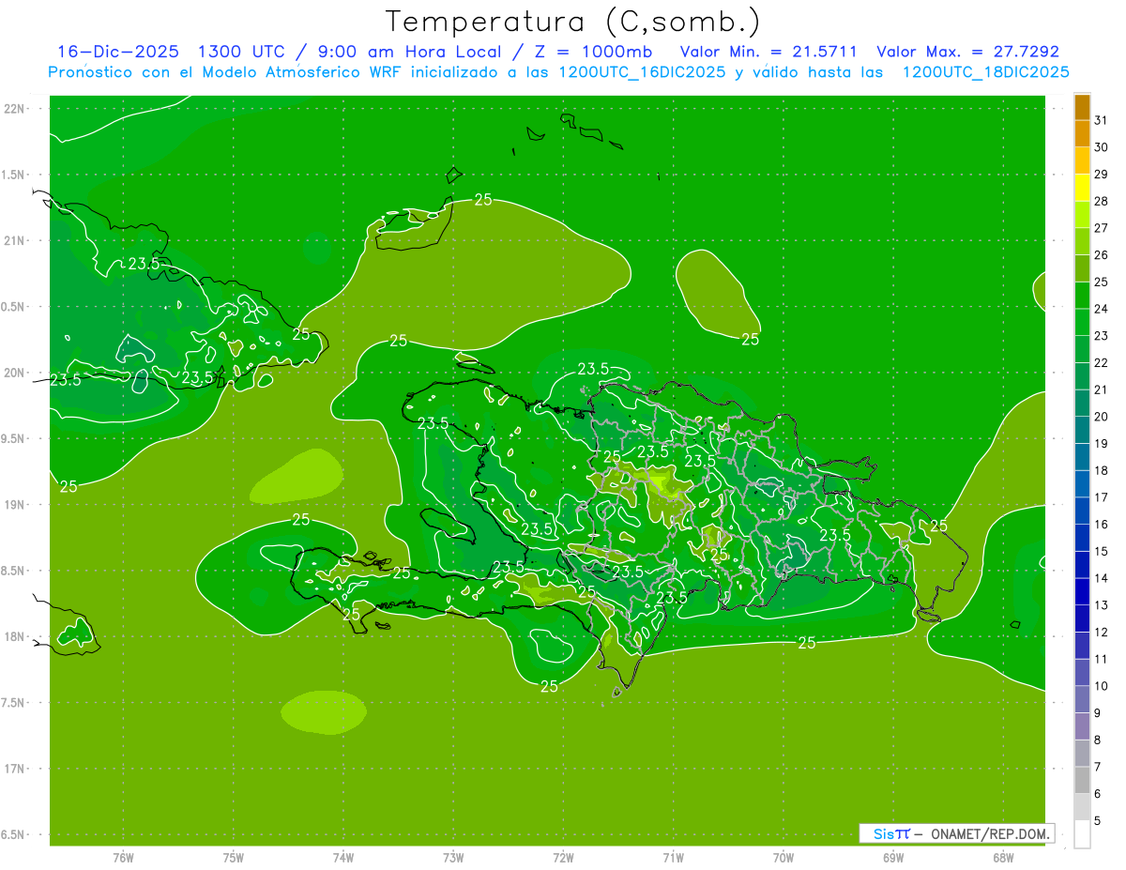Click the '20' value on the color legend

point(1102,416)
